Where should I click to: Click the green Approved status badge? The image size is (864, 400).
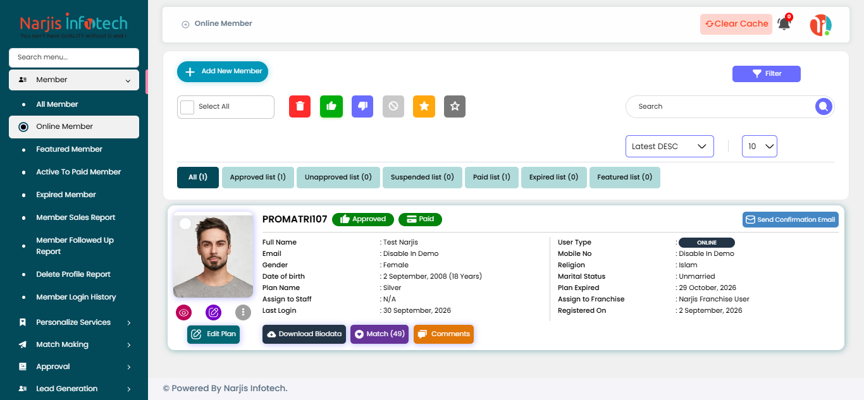[363, 219]
